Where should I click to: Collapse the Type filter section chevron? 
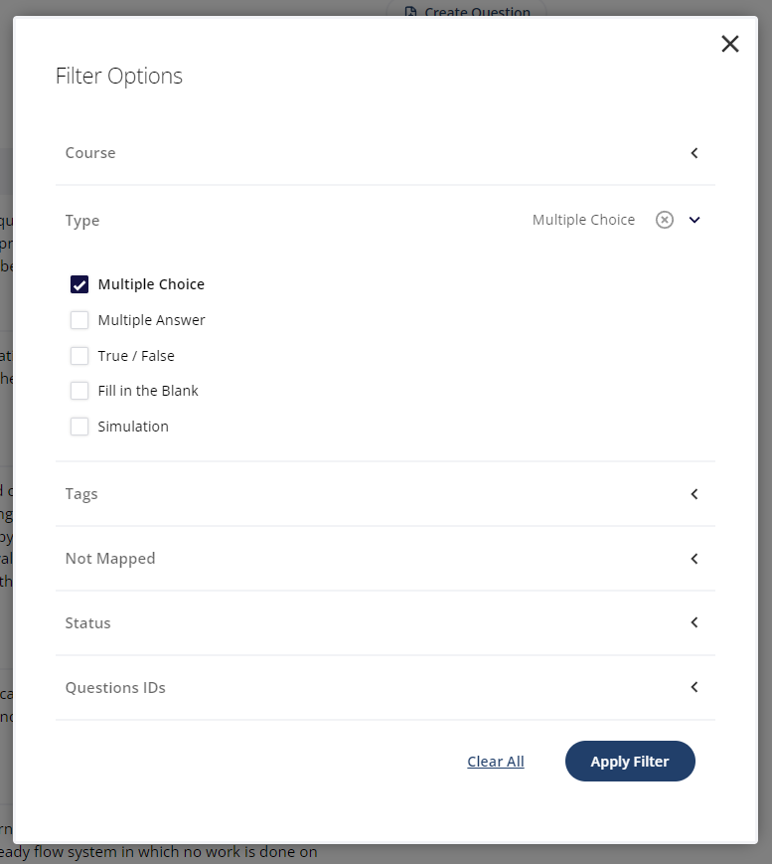[695, 220]
